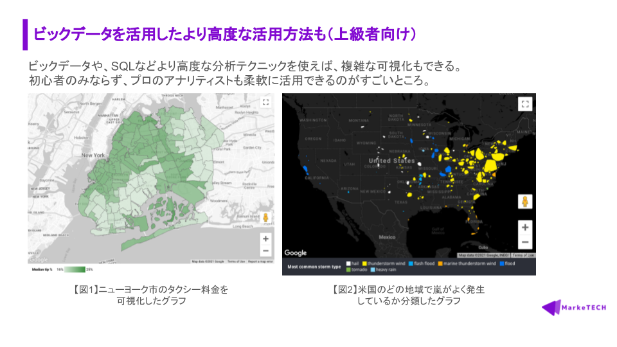The width and height of the screenshot is (617, 347).
Task: Open Terms of Use on the storm map
Action: pyautogui.click(x=523, y=255)
